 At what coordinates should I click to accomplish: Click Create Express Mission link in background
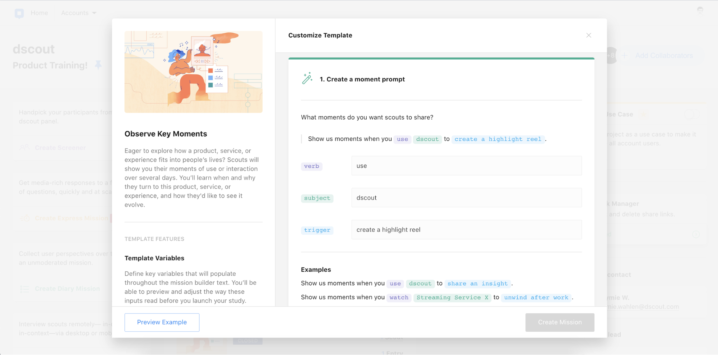point(71,218)
